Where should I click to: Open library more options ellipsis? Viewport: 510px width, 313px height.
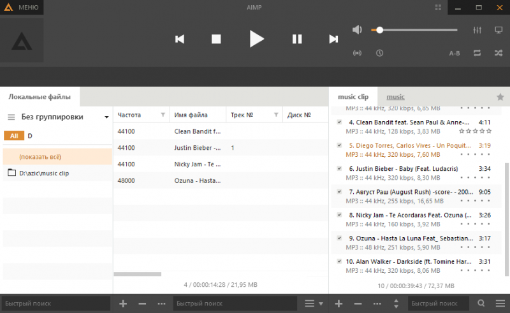[161, 303]
